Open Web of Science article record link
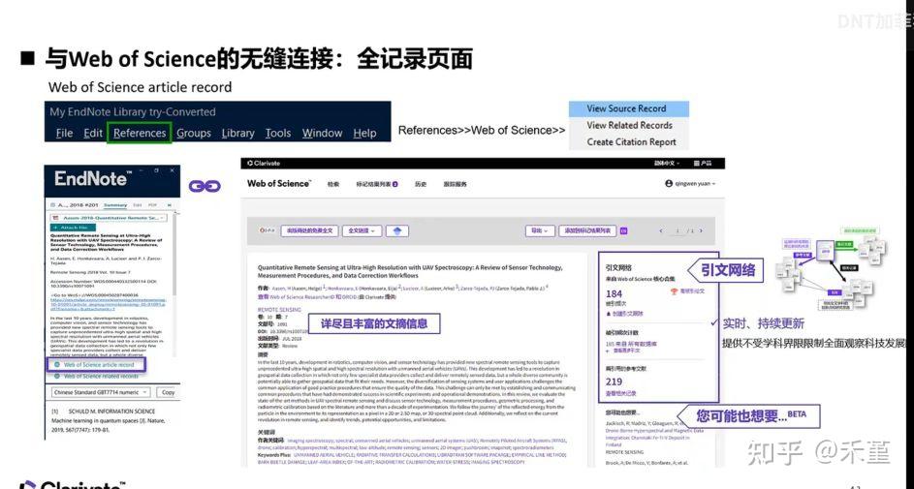 [99, 365]
